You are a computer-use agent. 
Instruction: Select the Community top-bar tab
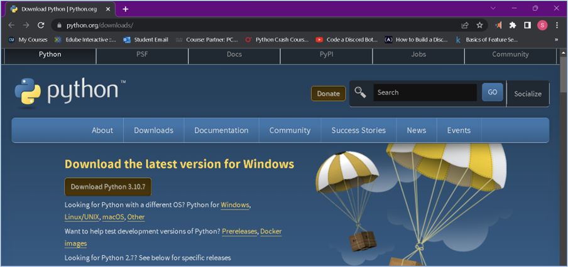(x=510, y=55)
